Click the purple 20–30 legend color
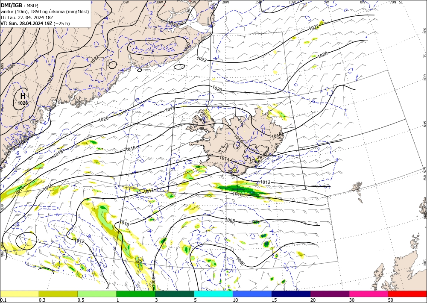Screen dimensions: 427x303 pyautogui.click(x=330, y=294)
